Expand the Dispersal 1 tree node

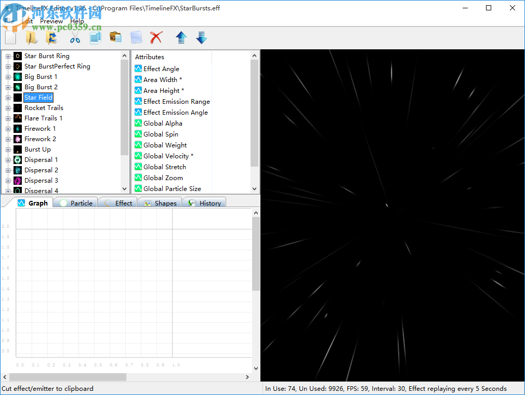[8, 160]
